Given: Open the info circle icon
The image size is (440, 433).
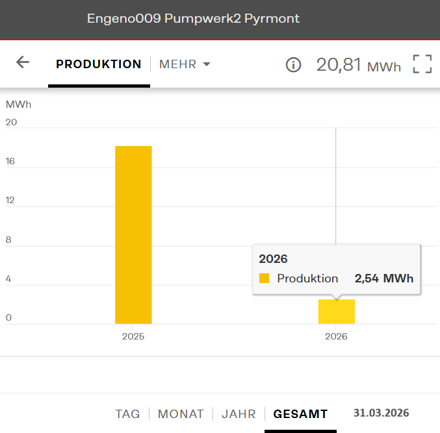Looking at the screenshot, I should pyautogui.click(x=294, y=65).
